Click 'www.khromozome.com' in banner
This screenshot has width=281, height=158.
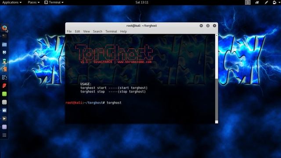coord(135,62)
